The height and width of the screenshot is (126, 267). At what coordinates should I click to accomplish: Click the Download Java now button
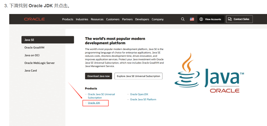[98, 76]
